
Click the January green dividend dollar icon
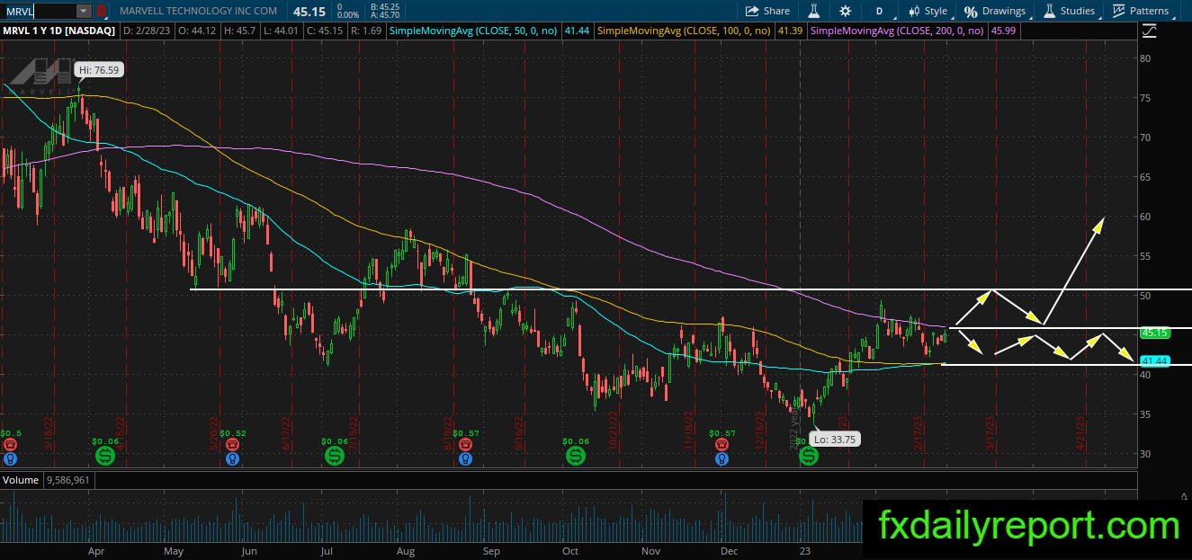[809, 457]
